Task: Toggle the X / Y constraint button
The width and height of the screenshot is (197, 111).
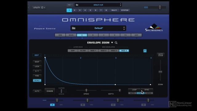Action: (x=37, y=71)
